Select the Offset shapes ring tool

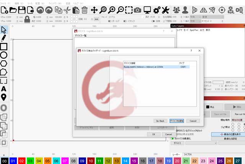3,108
